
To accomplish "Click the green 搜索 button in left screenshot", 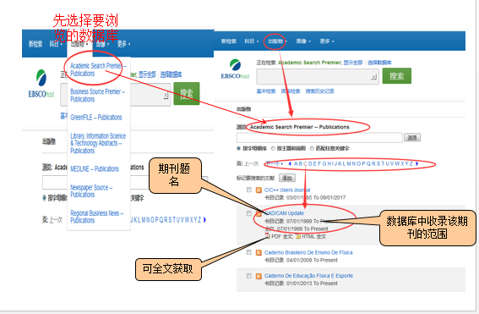I will (187, 94).
